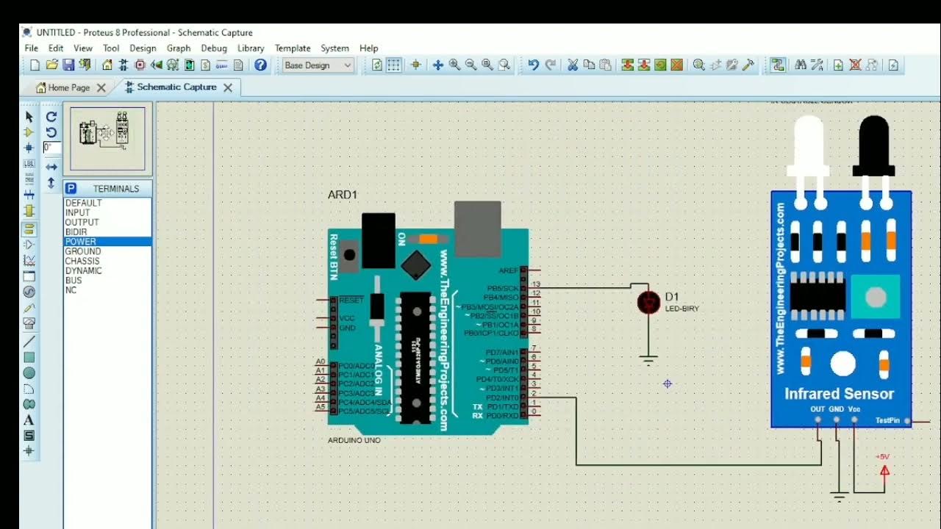This screenshot has width=941, height=529.
Task: Center the view with the pan arrows icon
Action: pos(438,65)
